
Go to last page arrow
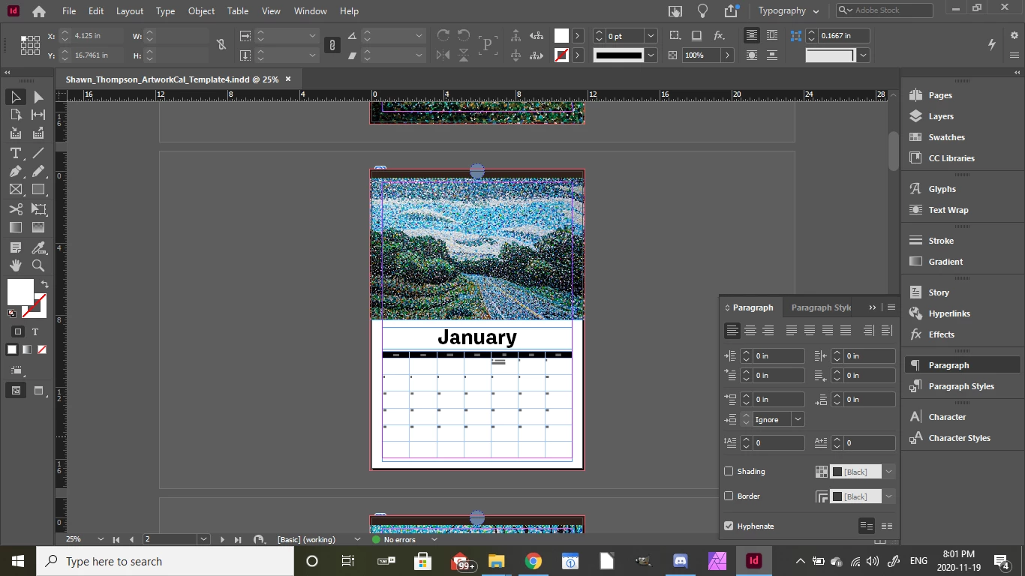coord(238,539)
